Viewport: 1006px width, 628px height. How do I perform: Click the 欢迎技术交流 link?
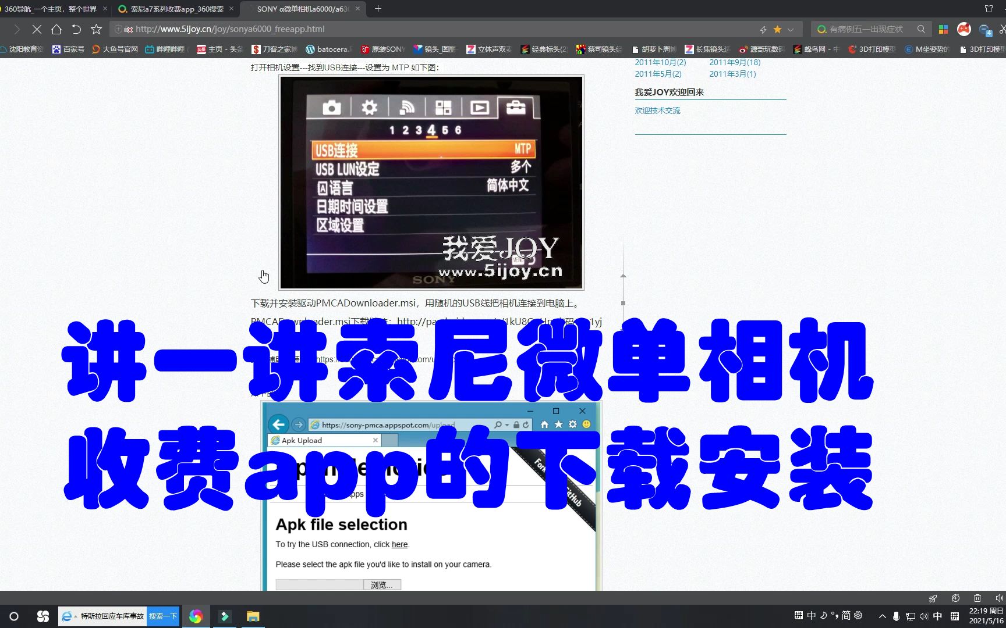tap(657, 110)
